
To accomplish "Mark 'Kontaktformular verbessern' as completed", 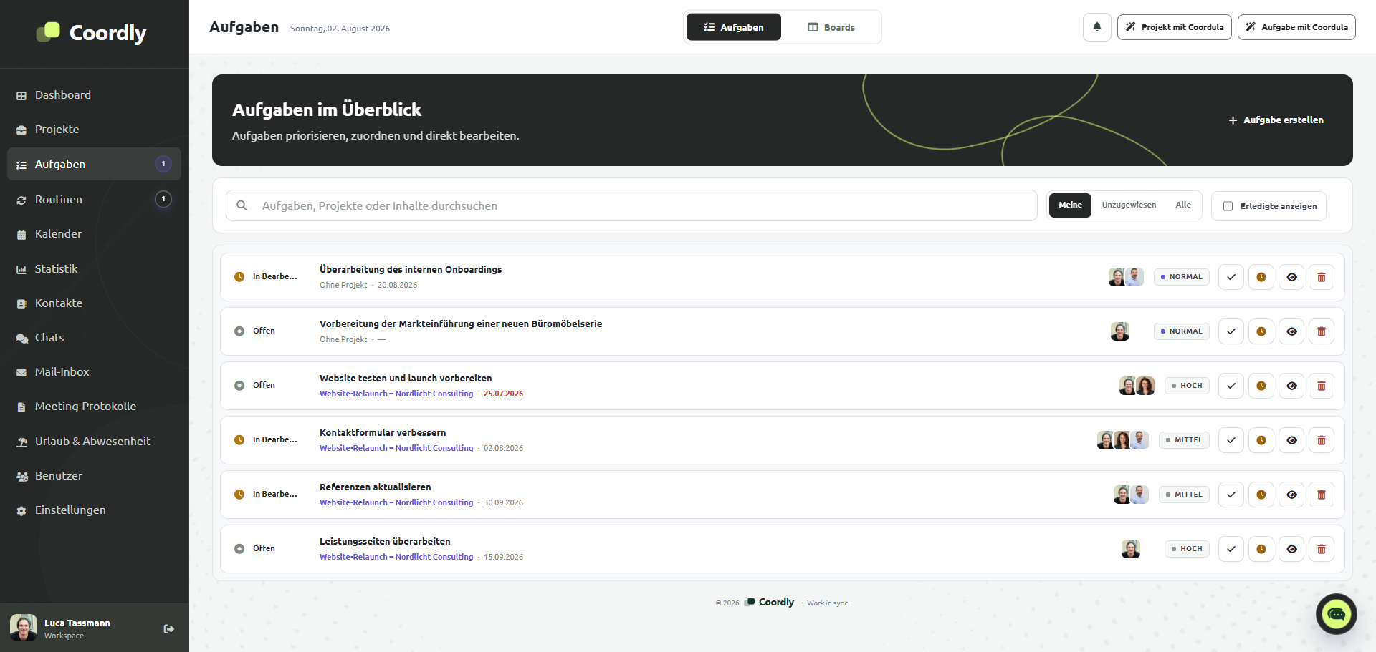I will [x=1231, y=440].
